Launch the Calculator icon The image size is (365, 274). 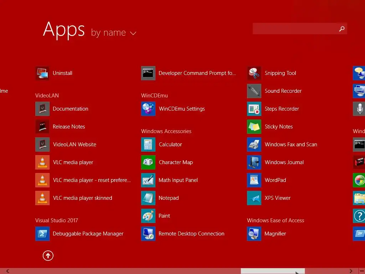point(148,144)
